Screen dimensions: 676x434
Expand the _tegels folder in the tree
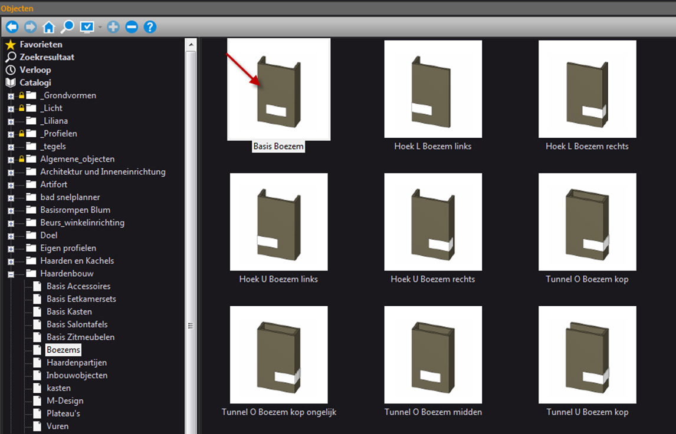coord(10,146)
